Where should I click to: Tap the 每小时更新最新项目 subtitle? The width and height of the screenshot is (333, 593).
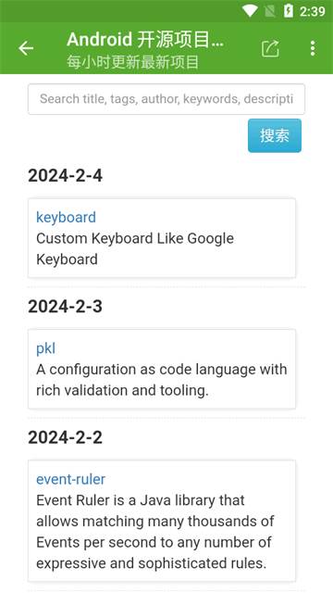pos(132,62)
